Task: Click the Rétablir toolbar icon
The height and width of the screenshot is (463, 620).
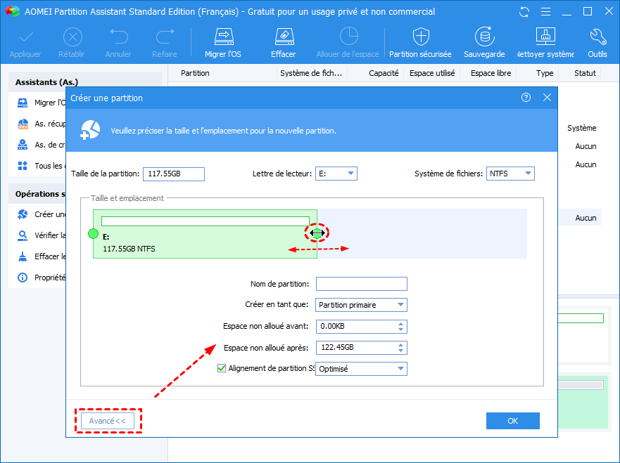Action: point(72,37)
